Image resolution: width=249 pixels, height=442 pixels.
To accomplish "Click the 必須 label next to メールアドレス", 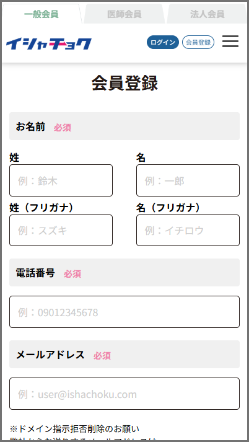I will click(x=102, y=356).
